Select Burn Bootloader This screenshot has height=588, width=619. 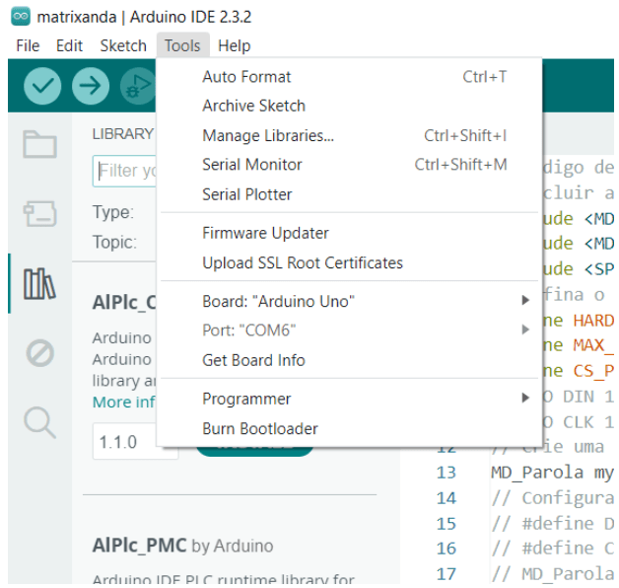[x=349, y=428]
